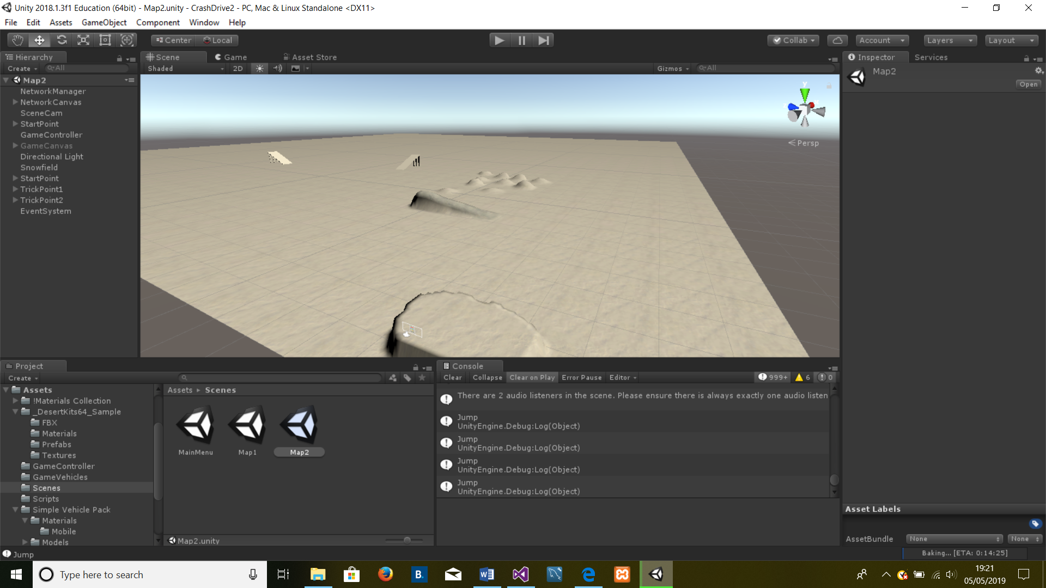Toggle Collapse in Console
This screenshot has width=1046, height=588.
(x=487, y=377)
